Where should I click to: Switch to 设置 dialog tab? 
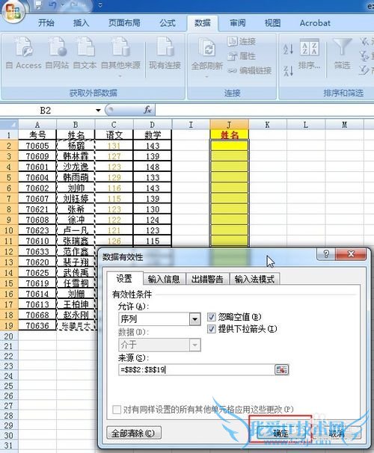(x=124, y=279)
